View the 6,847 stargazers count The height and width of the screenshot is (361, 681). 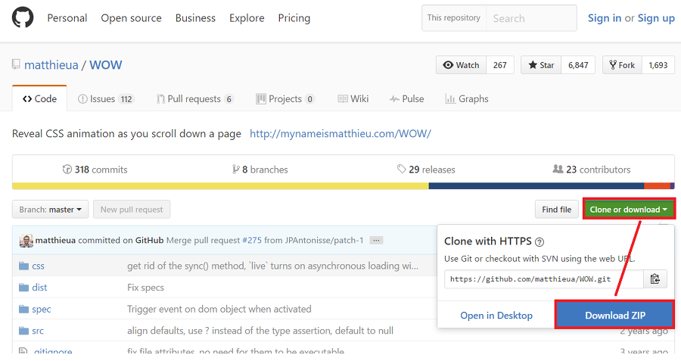click(x=578, y=65)
